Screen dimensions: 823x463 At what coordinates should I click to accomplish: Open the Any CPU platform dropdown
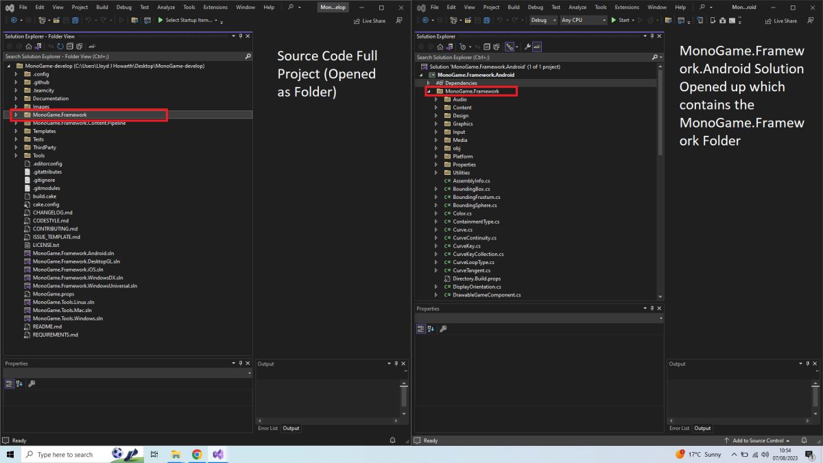coord(584,20)
